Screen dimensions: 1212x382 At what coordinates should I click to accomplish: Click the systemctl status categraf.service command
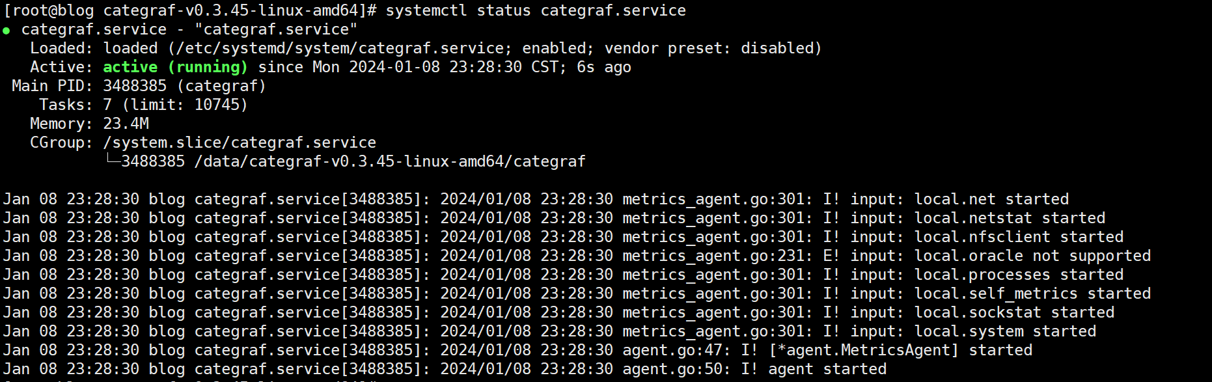pos(536,10)
